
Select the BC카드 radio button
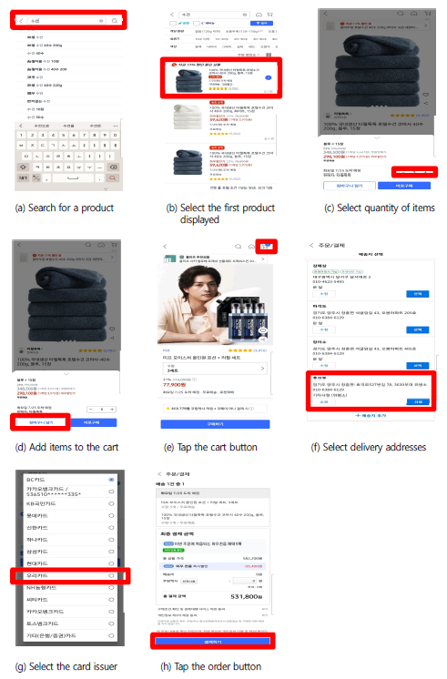(x=111, y=480)
